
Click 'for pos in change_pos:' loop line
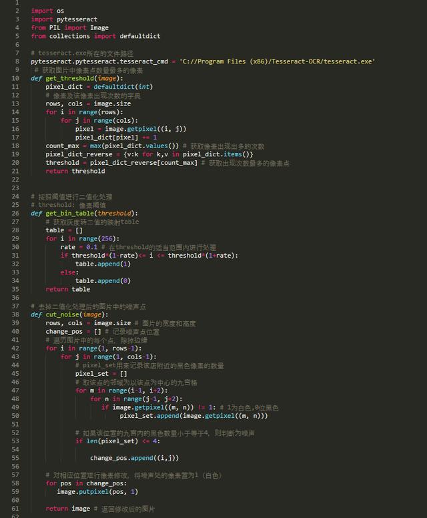pyautogui.click(x=86, y=483)
